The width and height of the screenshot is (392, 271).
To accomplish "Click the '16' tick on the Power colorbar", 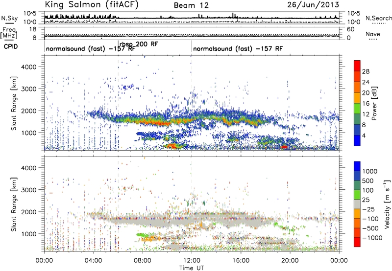I will click(366, 104).
